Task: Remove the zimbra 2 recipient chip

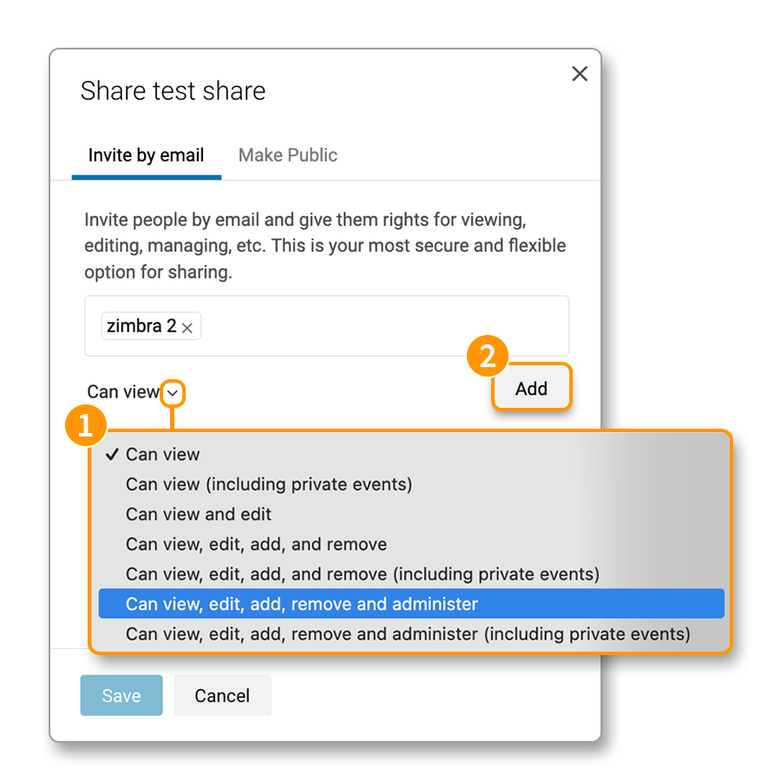Action: tap(187, 326)
